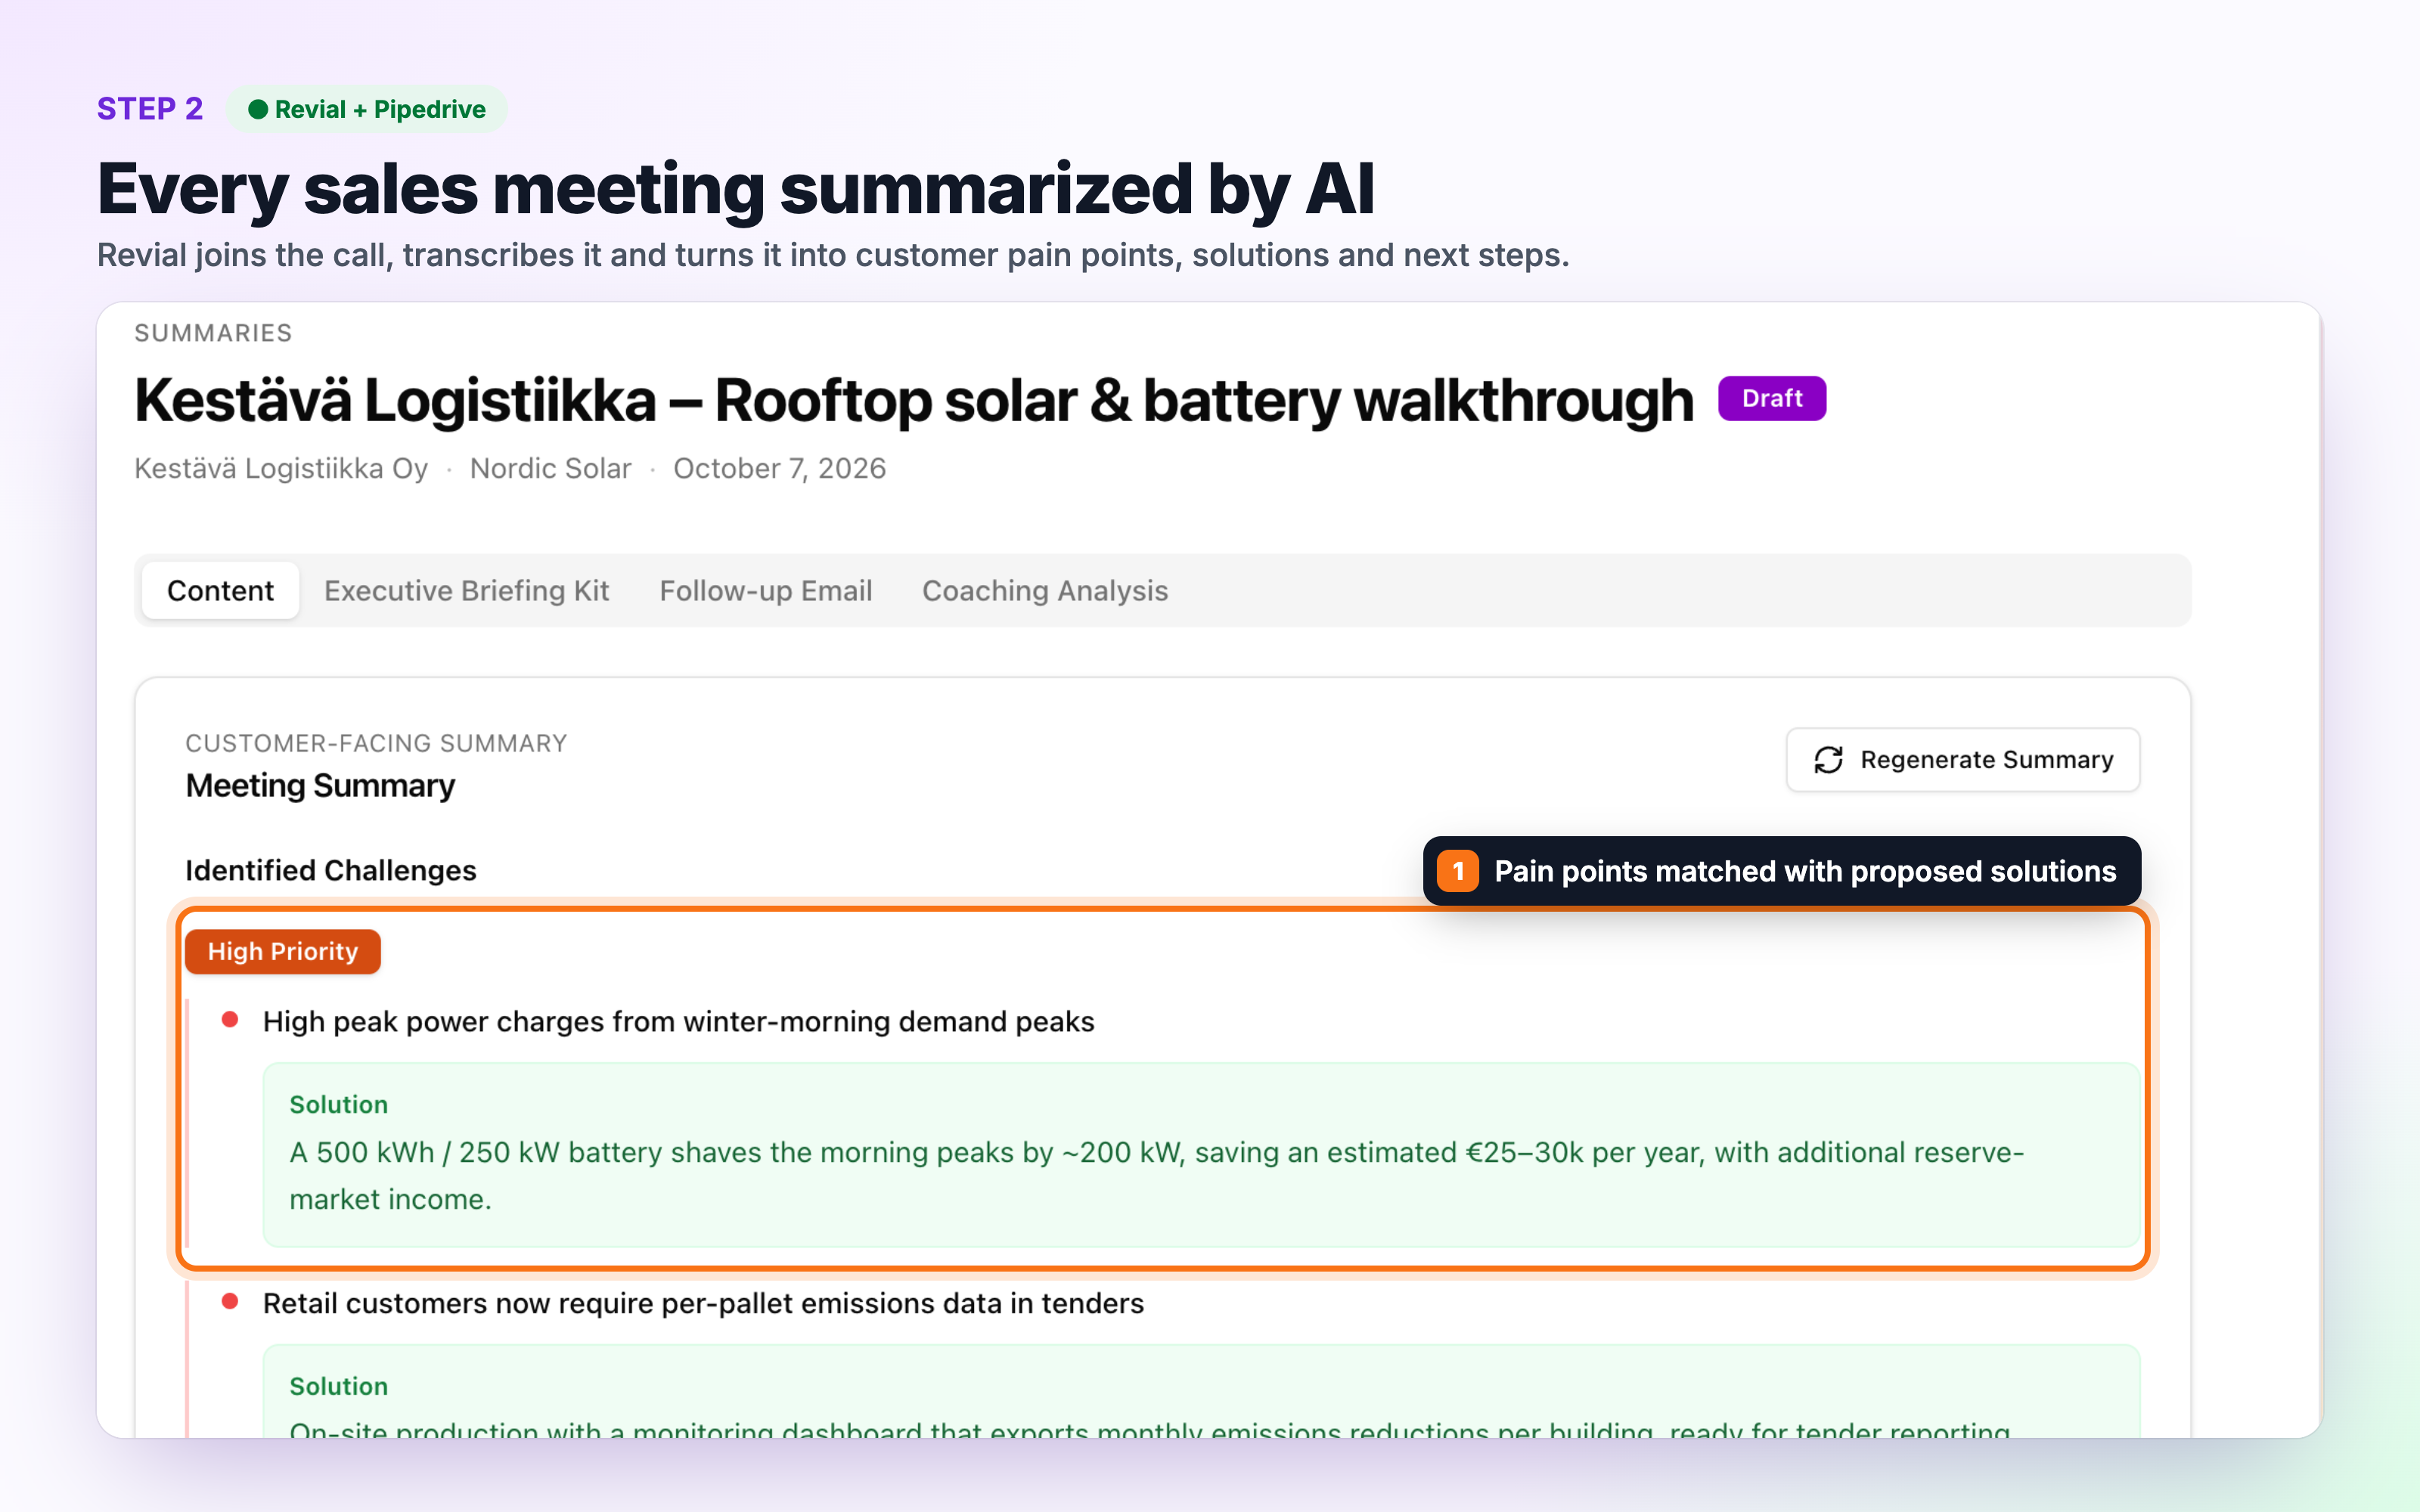Click the STEP 2 label
This screenshot has width=2420, height=1512.
point(150,109)
